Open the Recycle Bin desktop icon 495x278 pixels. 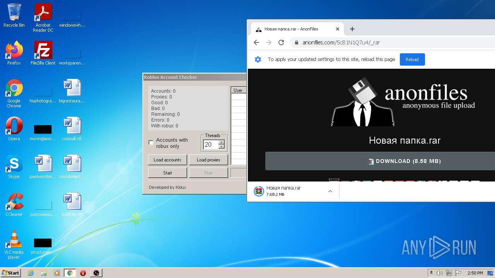(14, 15)
